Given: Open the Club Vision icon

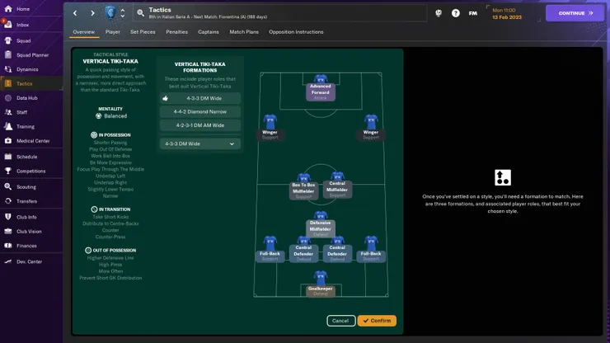Looking at the screenshot, I should [8, 231].
